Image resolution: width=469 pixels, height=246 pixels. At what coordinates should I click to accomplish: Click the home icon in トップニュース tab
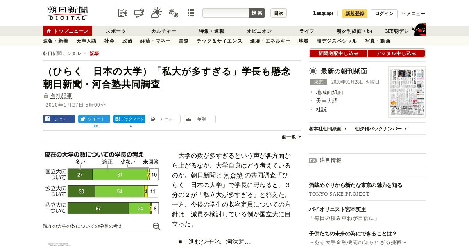point(49,31)
